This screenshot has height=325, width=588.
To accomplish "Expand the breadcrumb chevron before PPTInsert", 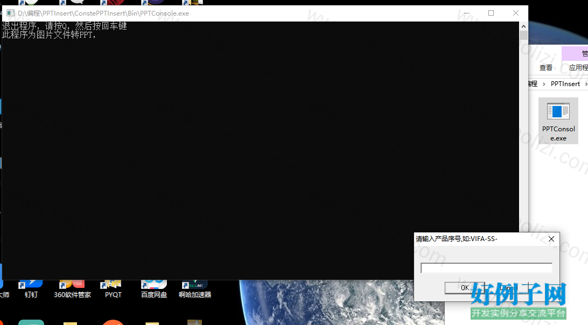I will [x=544, y=84].
